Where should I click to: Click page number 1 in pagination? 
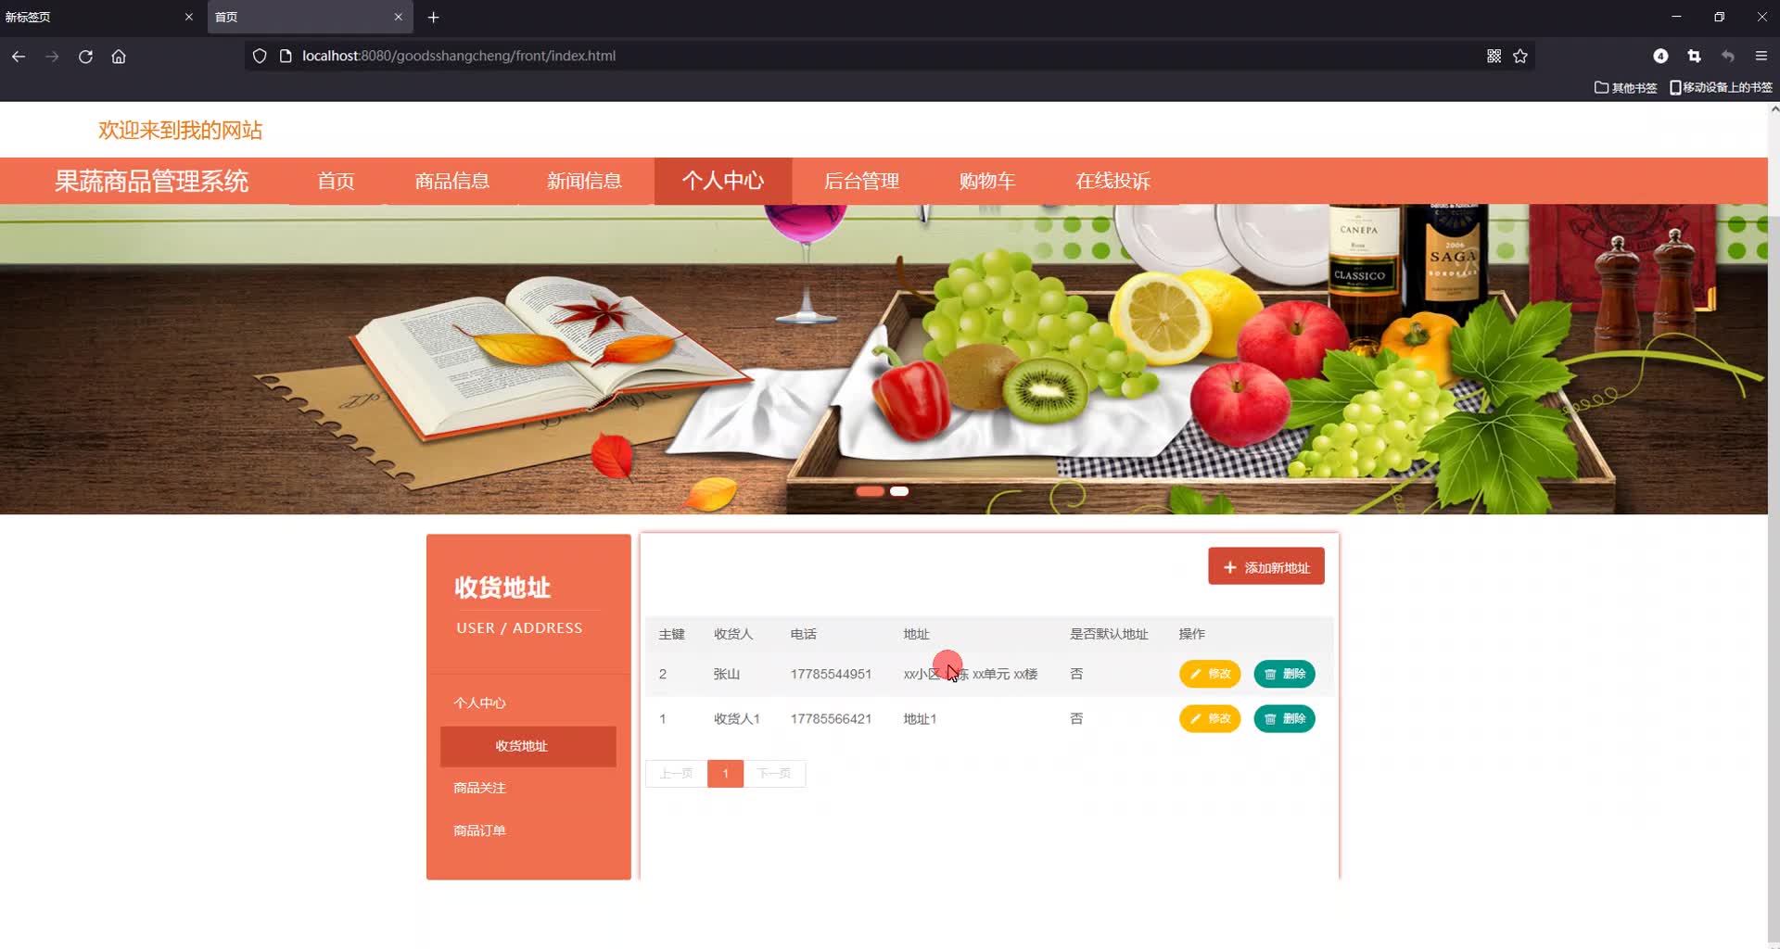click(725, 773)
